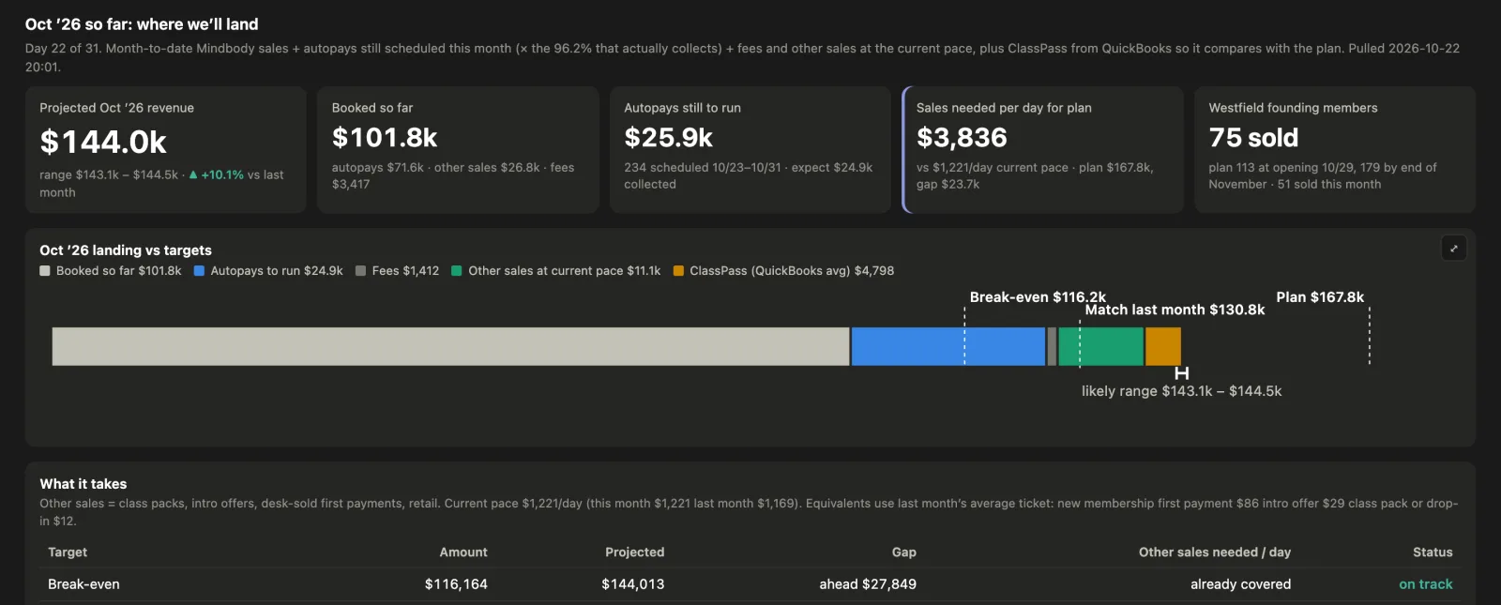1501x605 pixels.
Task: Click the 'Booked so far' gray legend swatch
Action: [x=45, y=271]
